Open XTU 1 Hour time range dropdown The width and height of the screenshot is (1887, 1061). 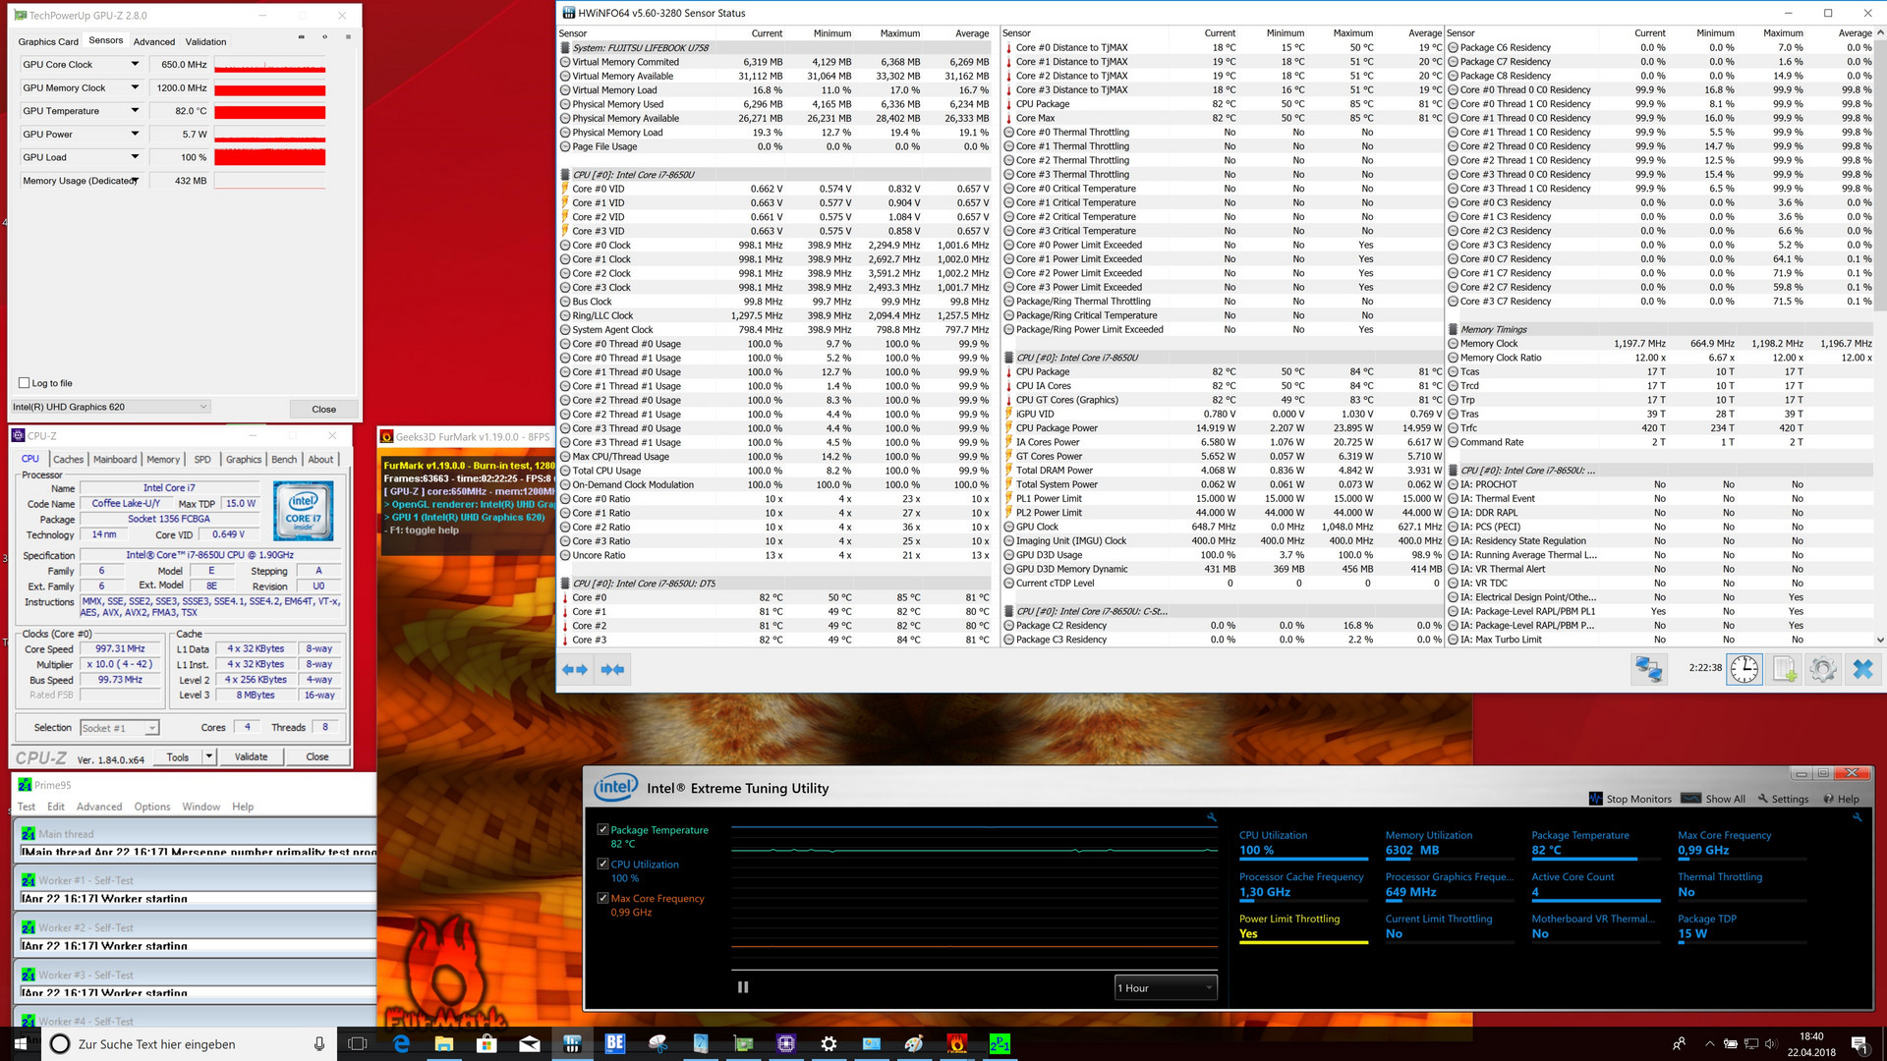pos(1166,988)
